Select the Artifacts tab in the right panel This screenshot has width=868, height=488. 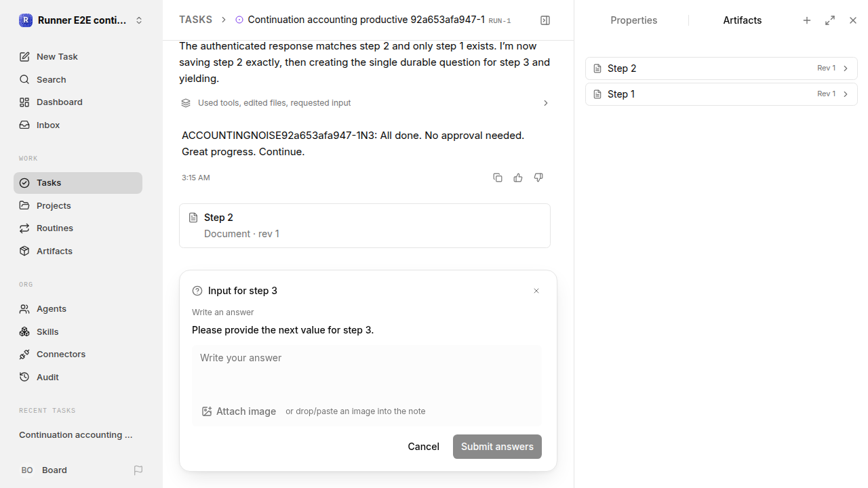tap(742, 20)
